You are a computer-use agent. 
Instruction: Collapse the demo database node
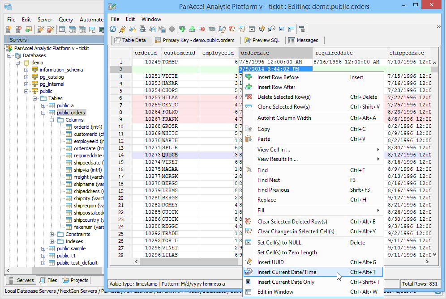[x=17, y=63]
